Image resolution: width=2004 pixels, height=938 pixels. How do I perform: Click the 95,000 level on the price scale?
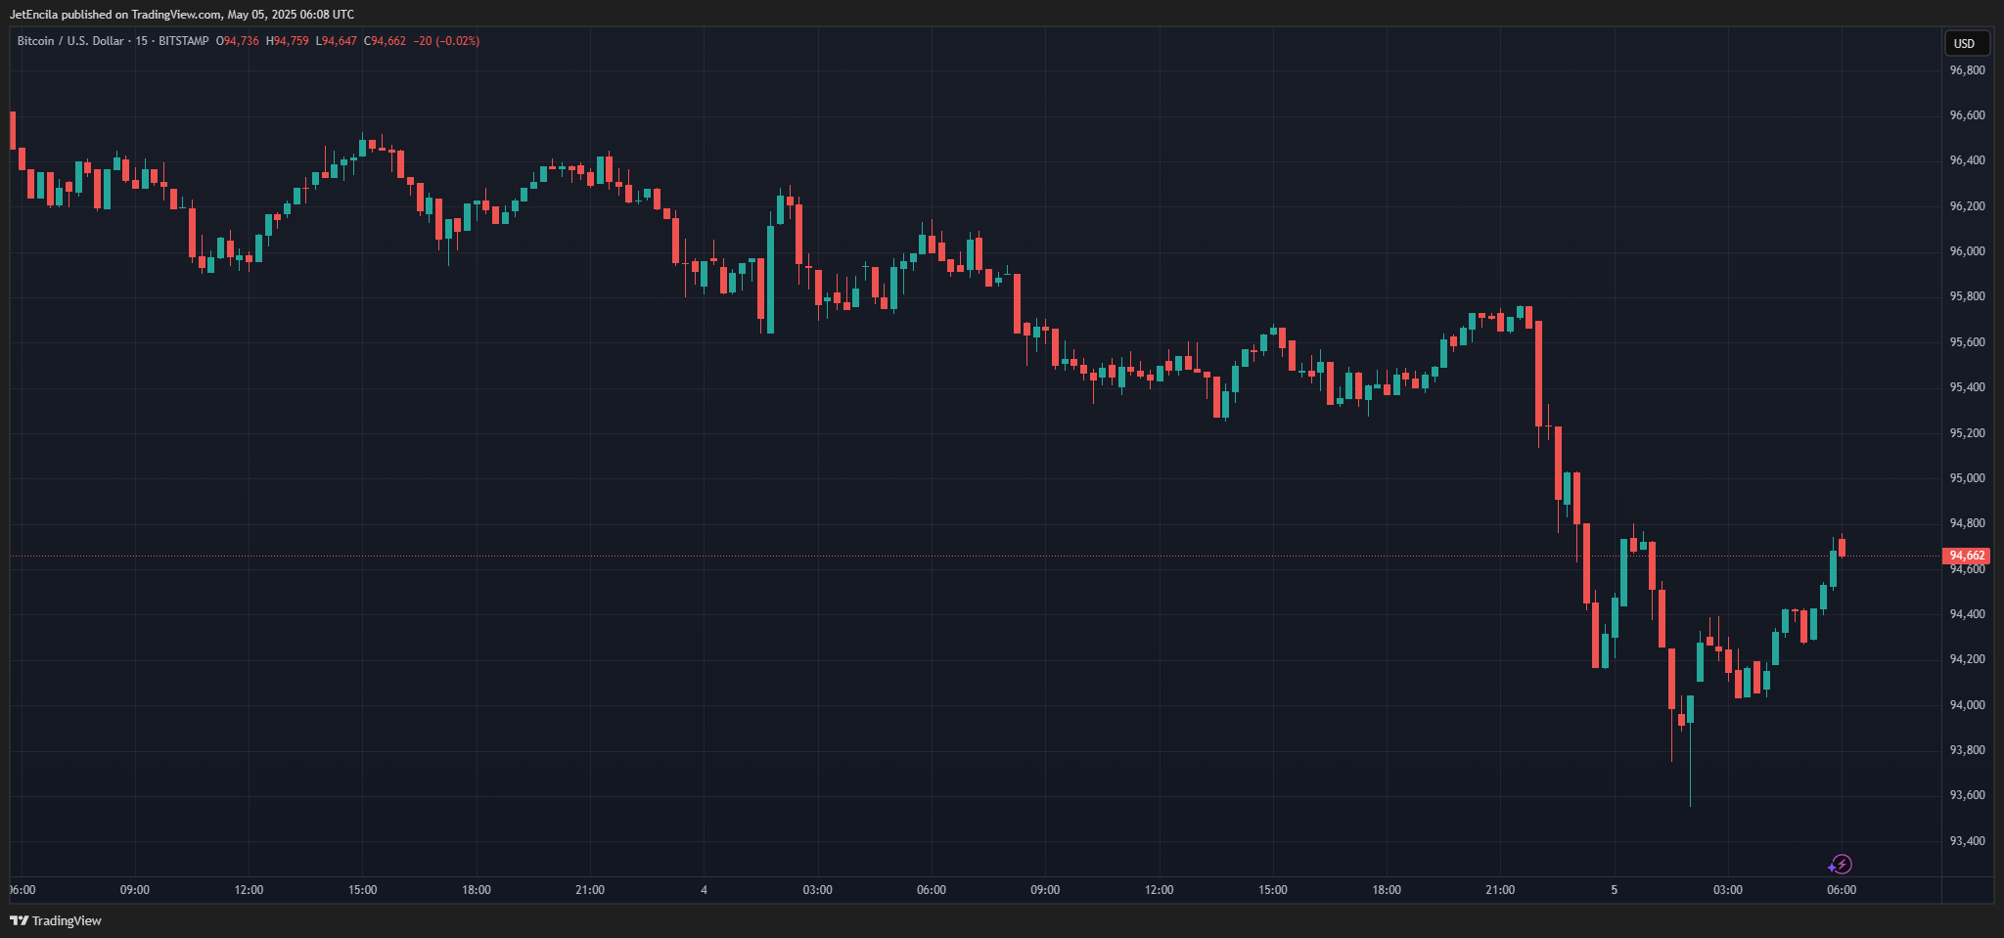(1967, 478)
